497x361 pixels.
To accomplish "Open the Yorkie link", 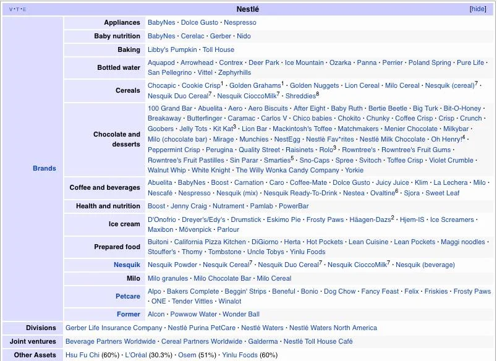I will 354,170.
